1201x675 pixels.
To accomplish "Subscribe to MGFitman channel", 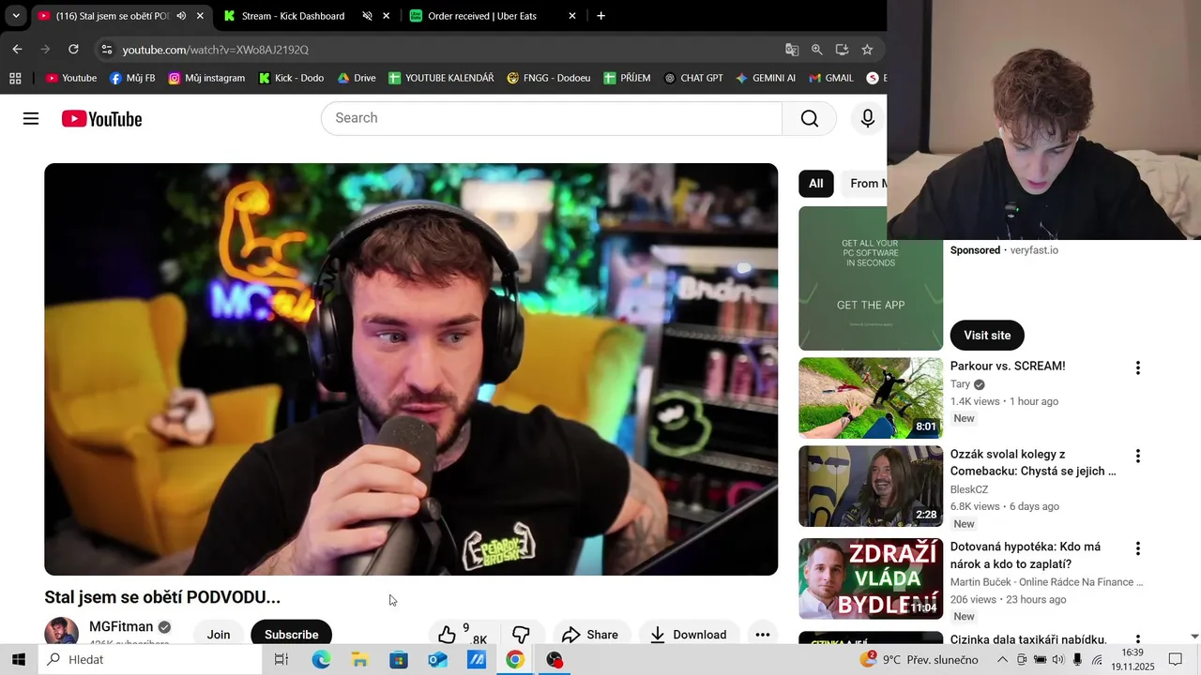I will coord(291,634).
